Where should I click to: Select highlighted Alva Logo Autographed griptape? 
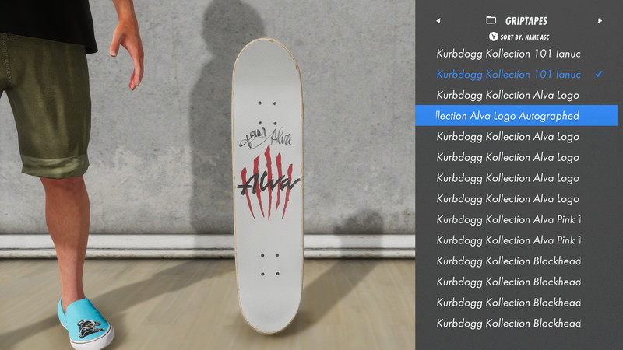coord(516,115)
